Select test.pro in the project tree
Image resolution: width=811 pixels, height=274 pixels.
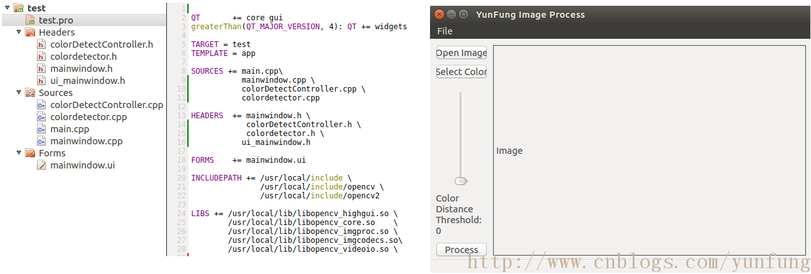pyautogui.click(x=56, y=20)
